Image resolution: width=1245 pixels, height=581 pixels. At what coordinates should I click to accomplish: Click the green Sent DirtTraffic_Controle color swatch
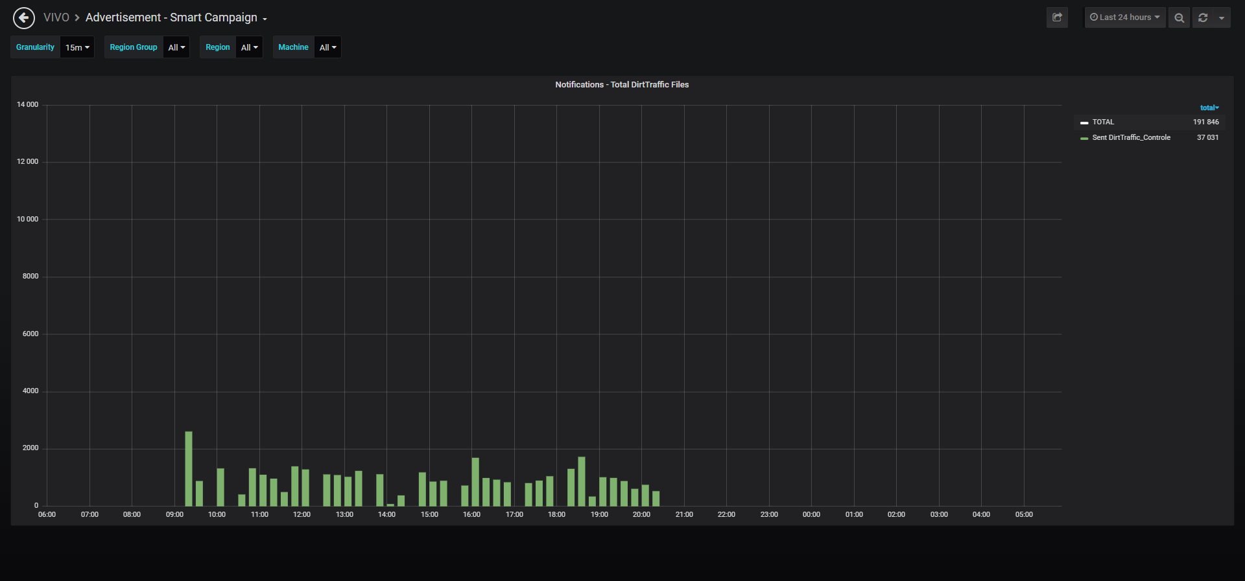1084,138
